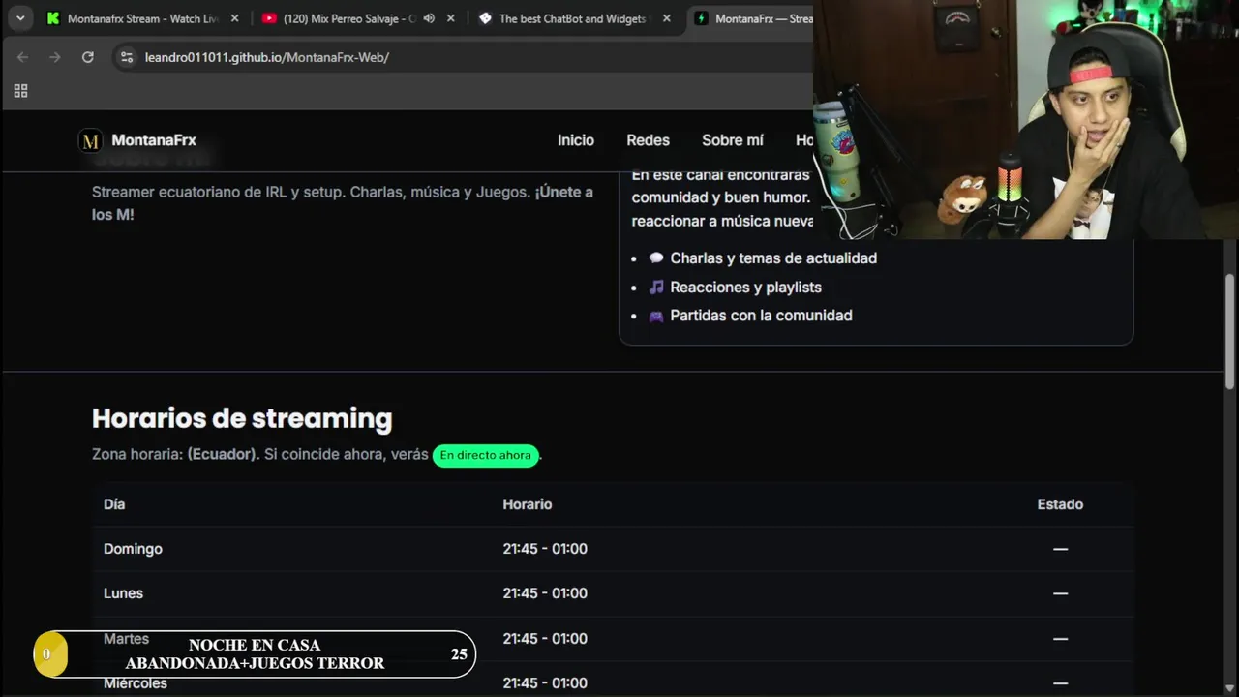Open the Redes nav item
The height and width of the screenshot is (697, 1239).
648,140
